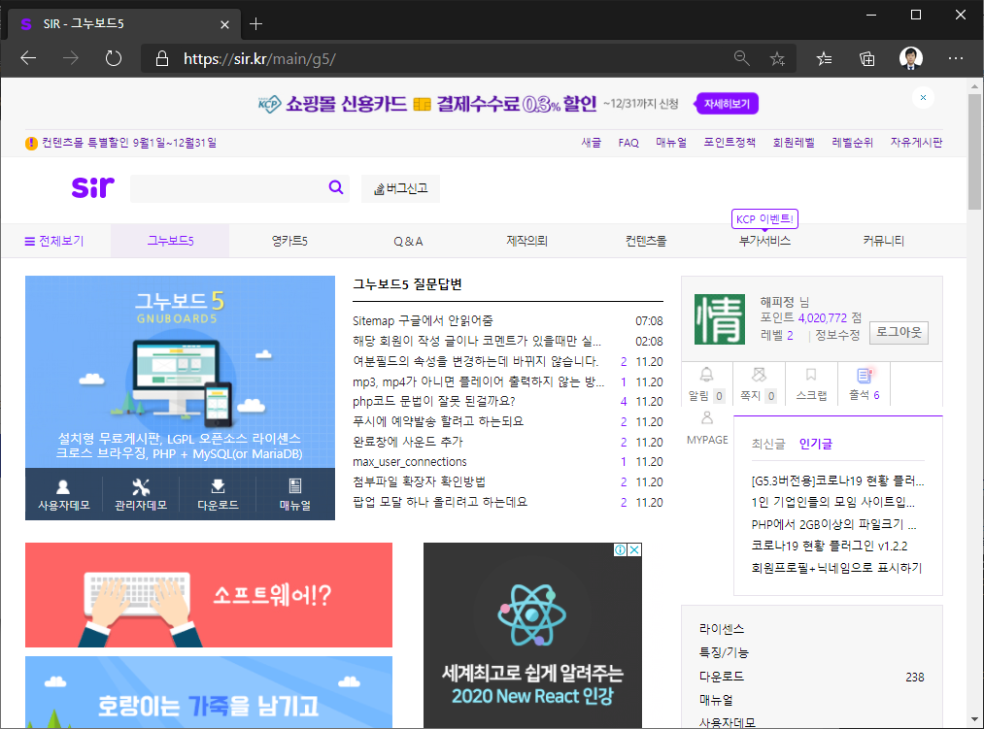Open the 'max_user_connections' question link
The height and width of the screenshot is (729, 984).
coord(409,462)
